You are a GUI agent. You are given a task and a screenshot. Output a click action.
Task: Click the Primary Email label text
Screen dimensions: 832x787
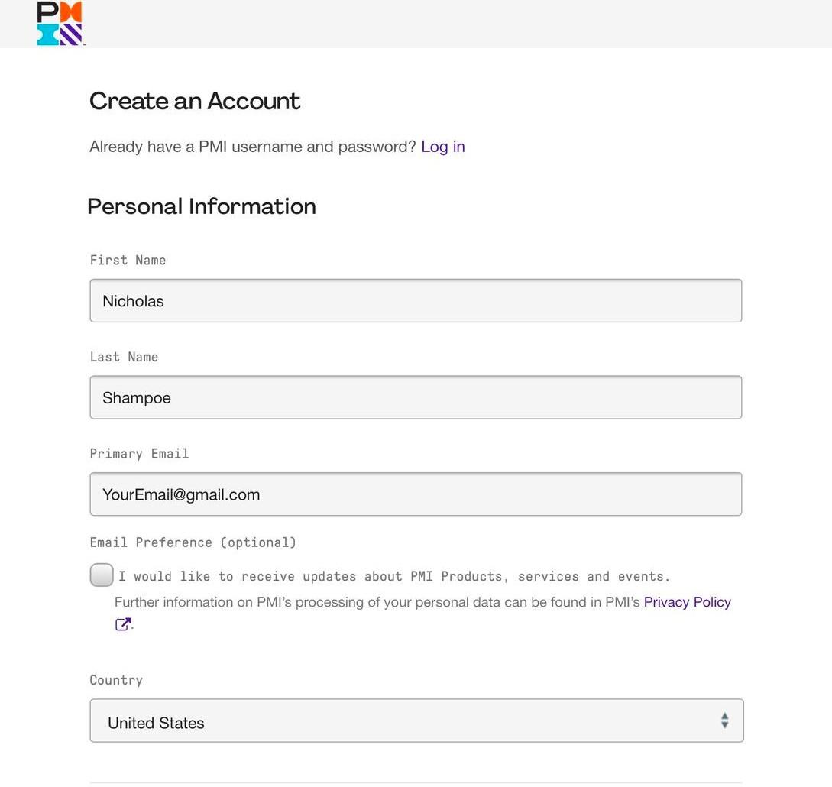(x=140, y=454)
